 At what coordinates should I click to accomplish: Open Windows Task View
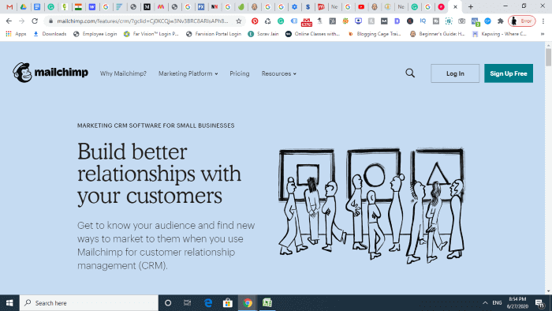pos(188,303)
